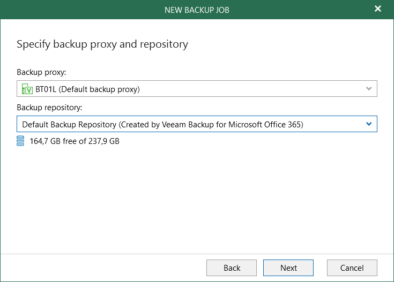The height and width of the screenshot is (282, 394).
Task: Click the Default Backup Repository entry text
Action: coord(162,124)
